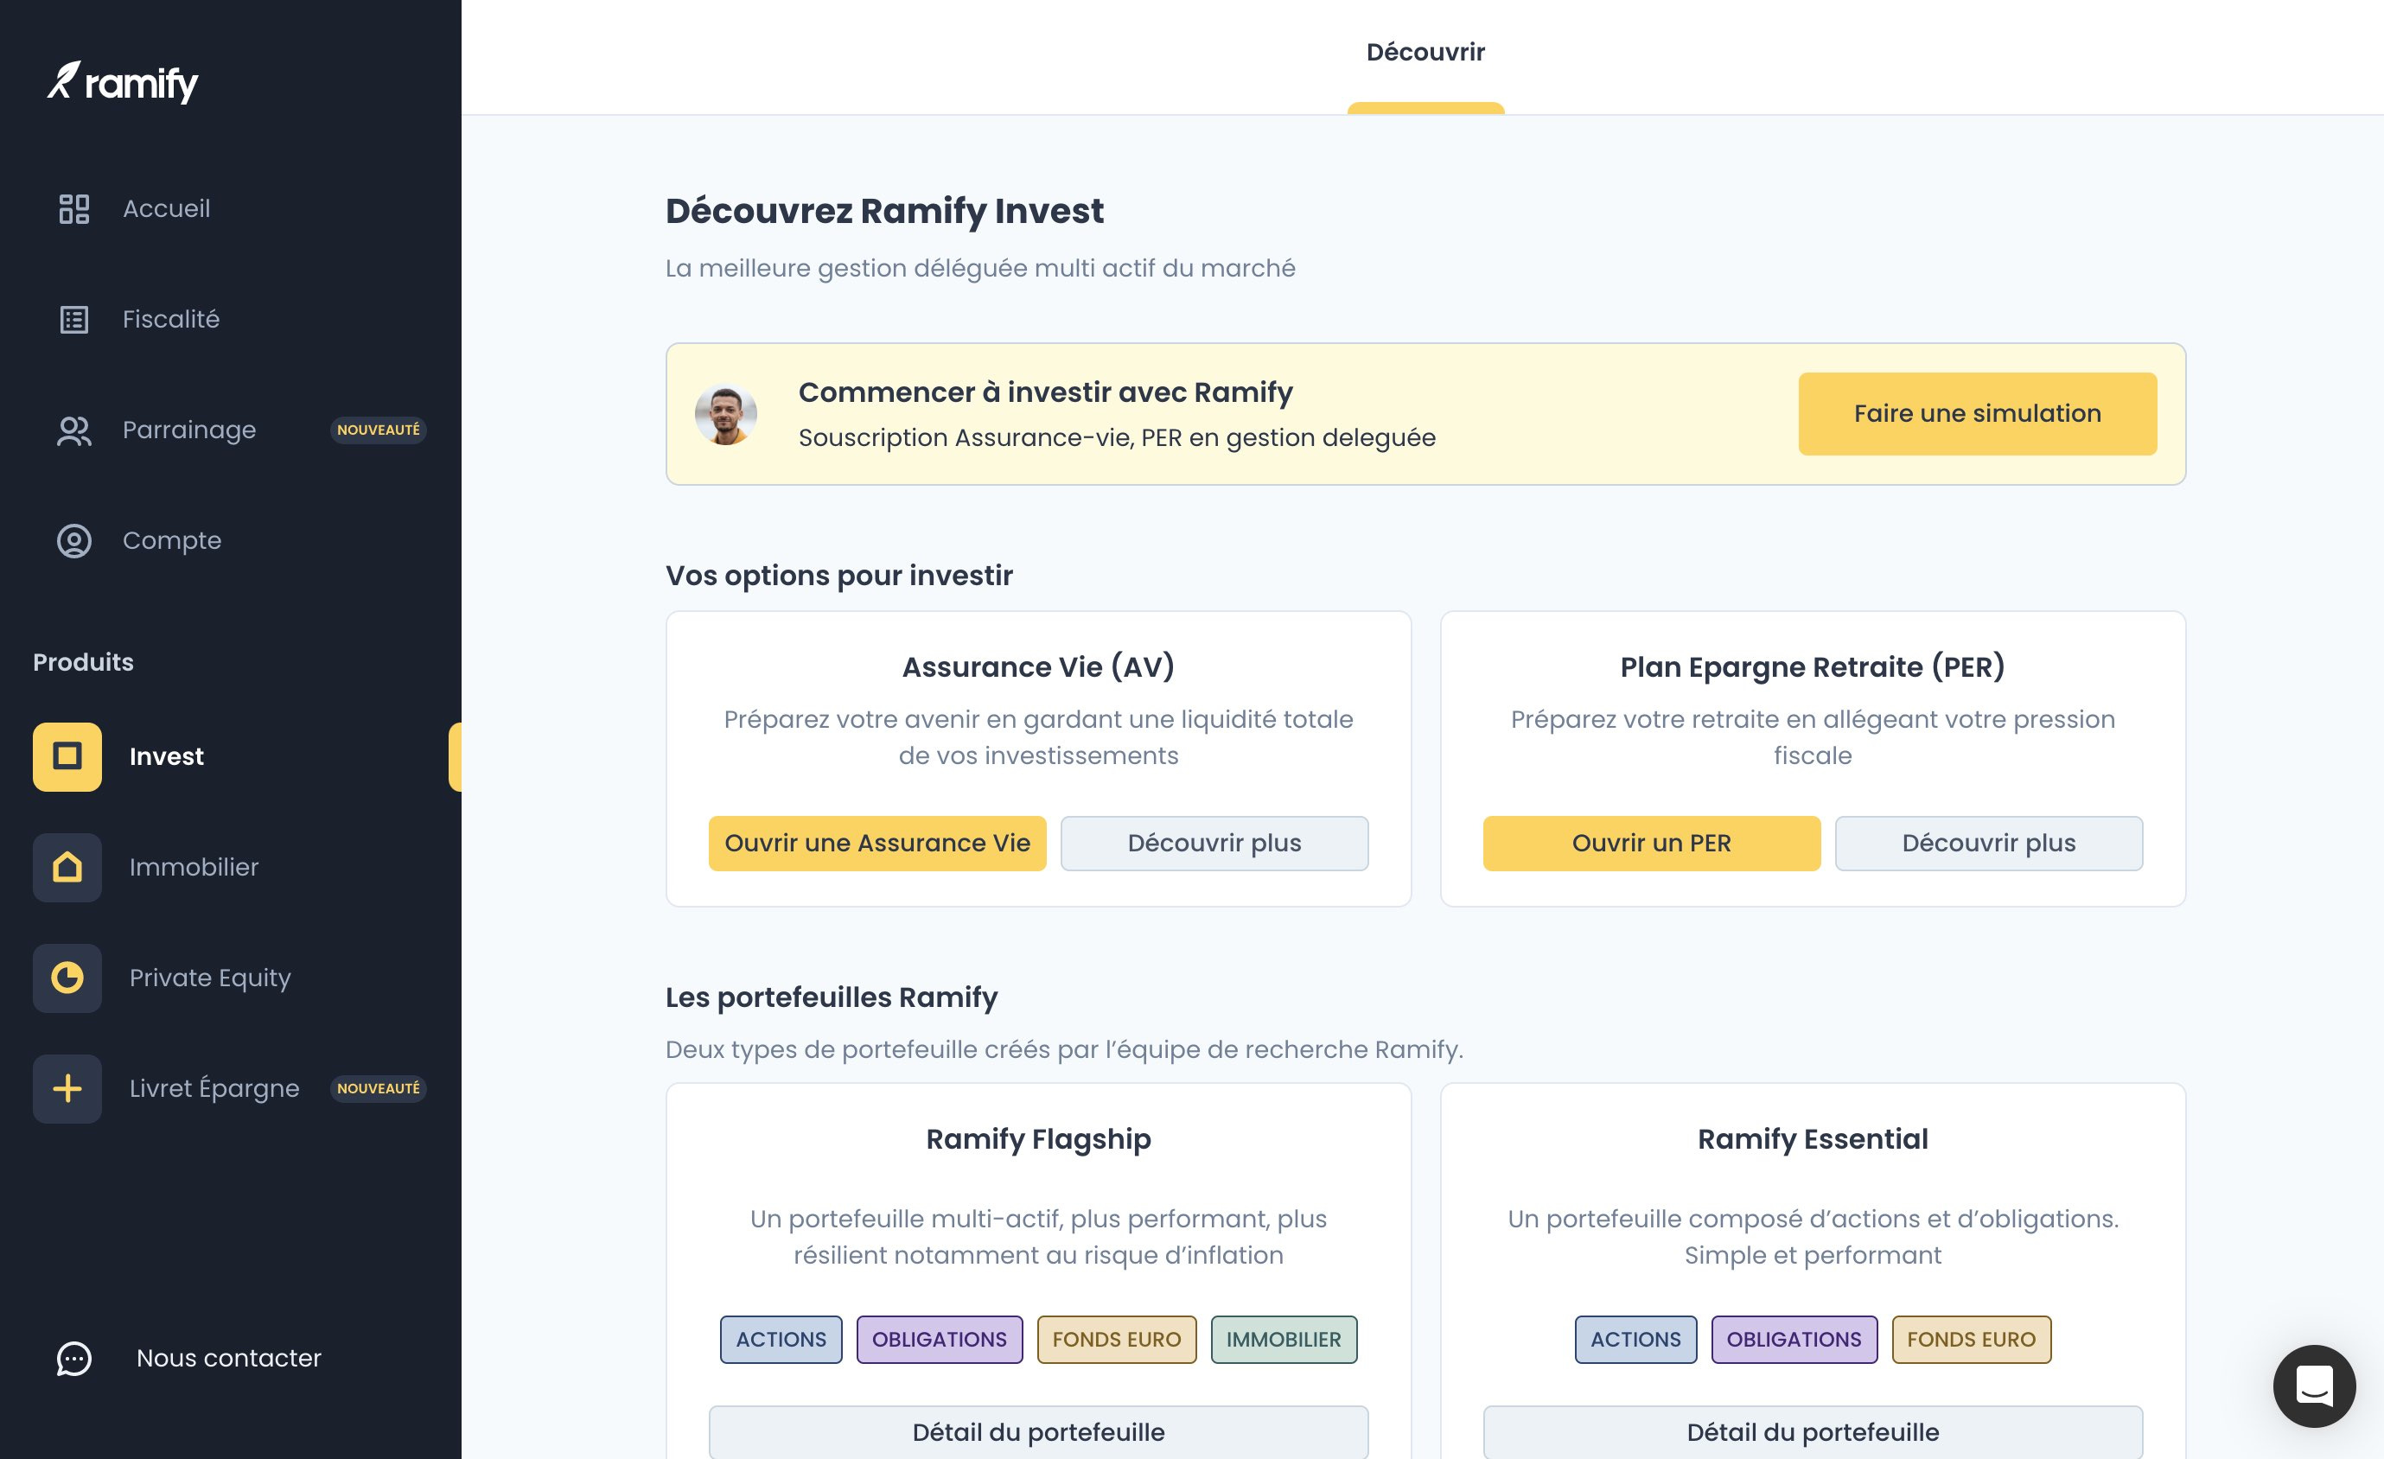
Task: Click the Produits section label
Action: [83, 663]
